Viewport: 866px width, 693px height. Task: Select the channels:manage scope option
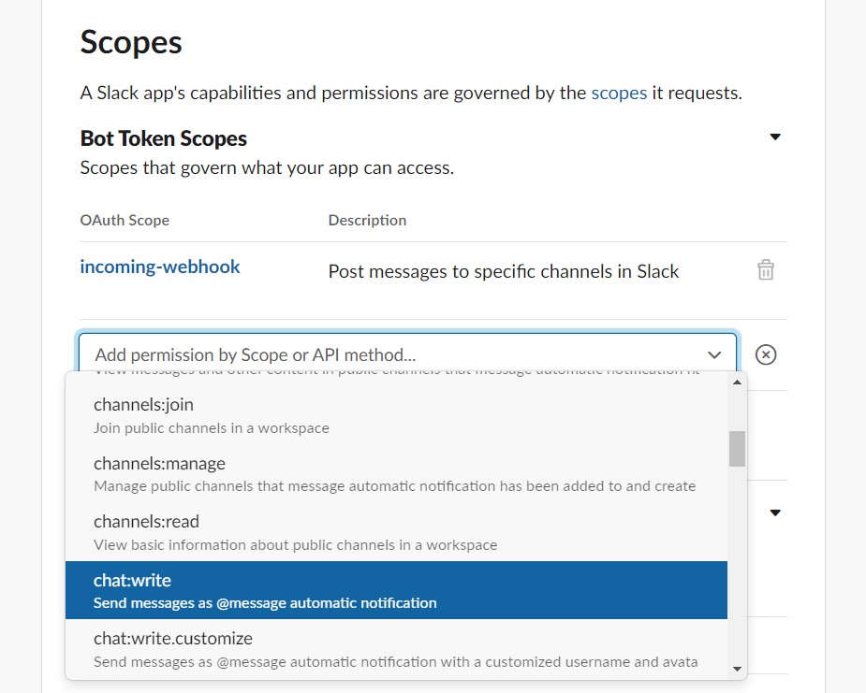click(396, 474)
